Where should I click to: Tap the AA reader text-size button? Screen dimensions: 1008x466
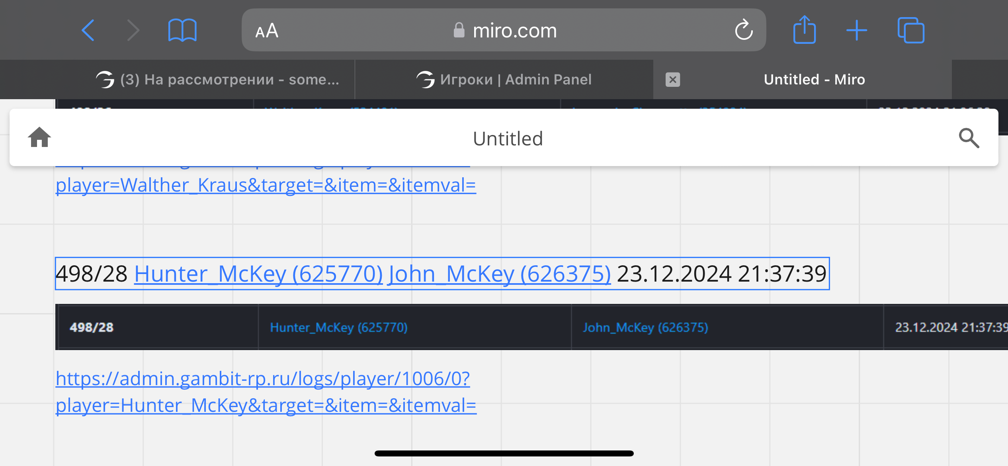point(267,31)
